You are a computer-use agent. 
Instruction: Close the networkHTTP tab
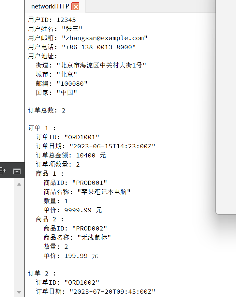[75, 7]
